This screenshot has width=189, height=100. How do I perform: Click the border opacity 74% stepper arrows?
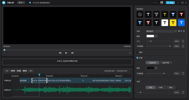(x=183, y=73)
